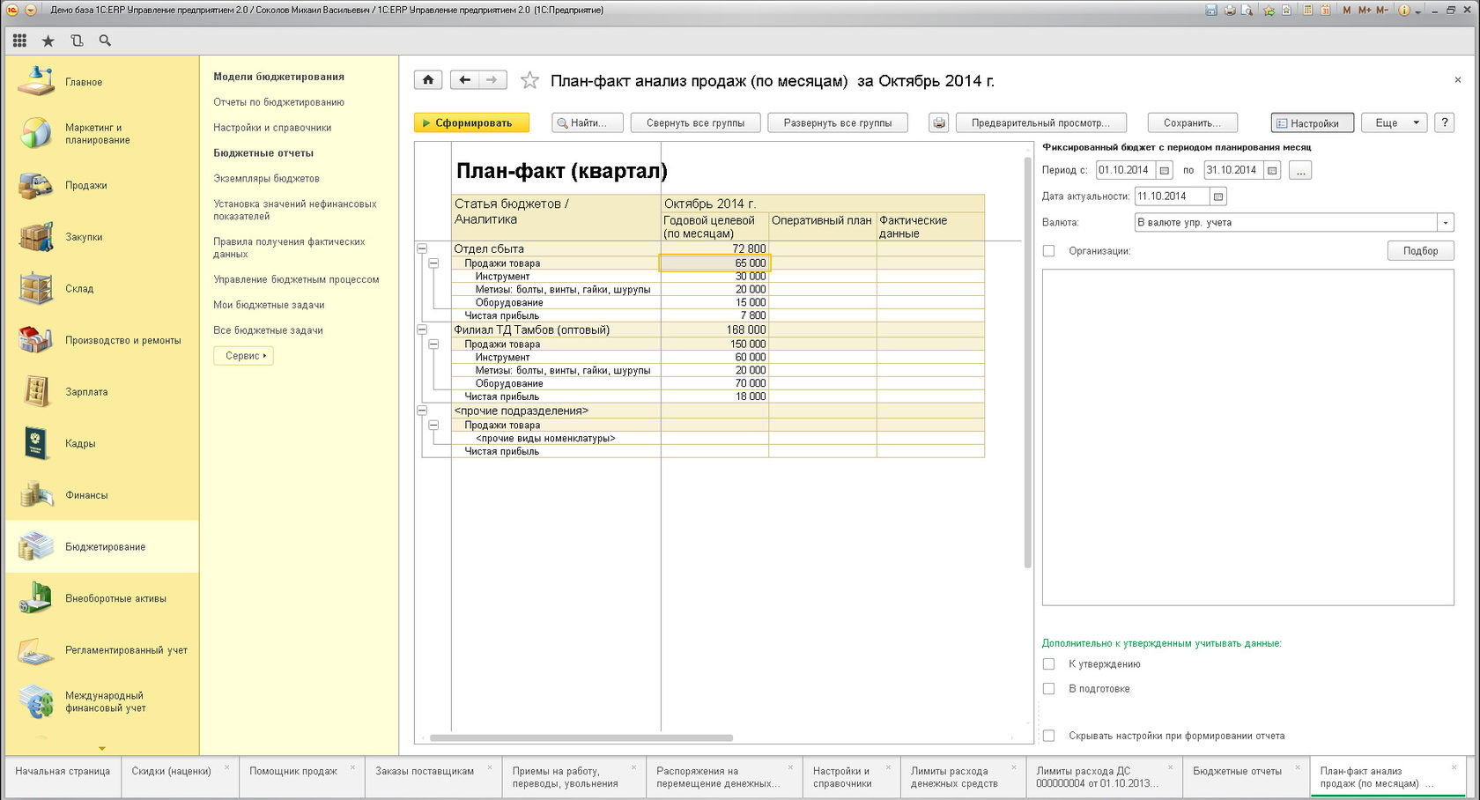This screenshot has width=1480, height=800.
Task: Open the history icon in top toolbar
Action: pos(77,41)
